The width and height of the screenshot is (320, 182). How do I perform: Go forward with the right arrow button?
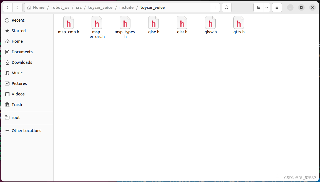click(17, 7)
